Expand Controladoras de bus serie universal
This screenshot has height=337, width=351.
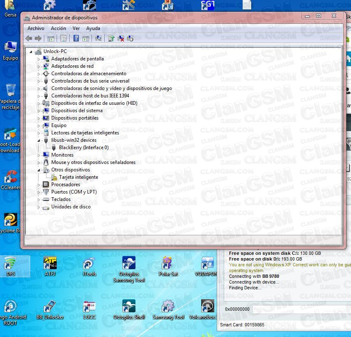(39, 81)
